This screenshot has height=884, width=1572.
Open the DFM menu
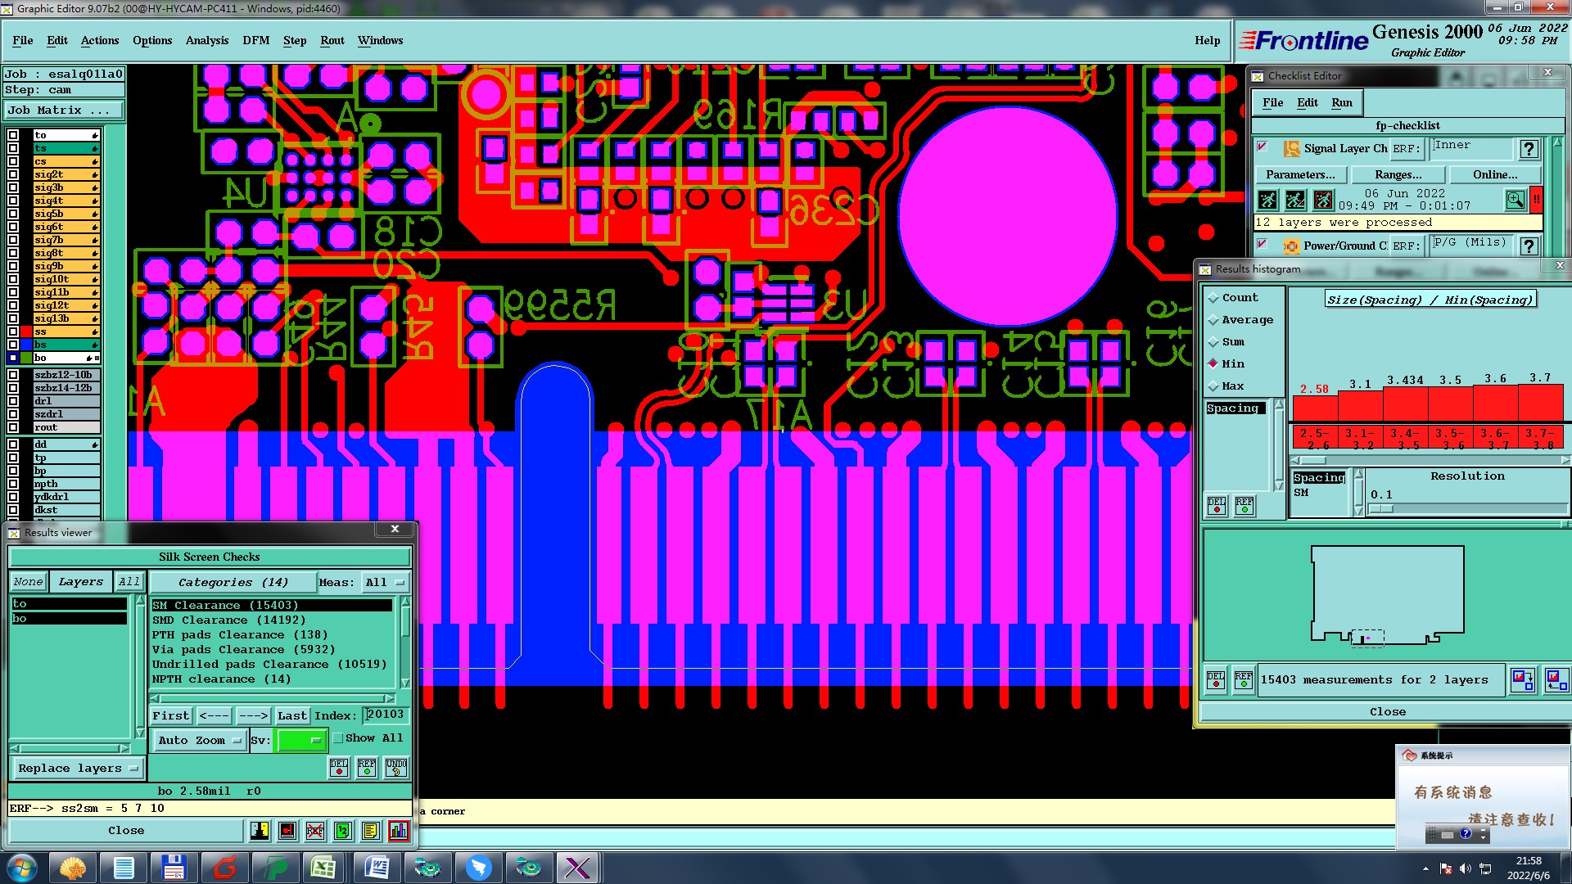coord(255,40)
